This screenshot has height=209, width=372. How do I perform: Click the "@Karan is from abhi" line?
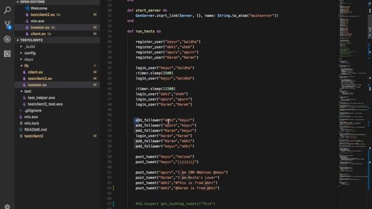[177, 188]
